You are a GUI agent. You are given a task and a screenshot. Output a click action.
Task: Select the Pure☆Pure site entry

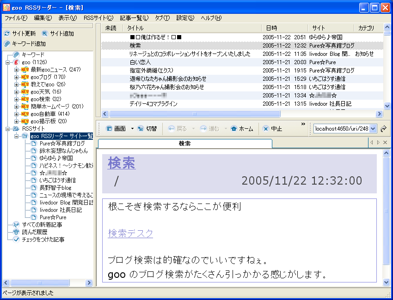pyautogui.click(x=53, y=217)
